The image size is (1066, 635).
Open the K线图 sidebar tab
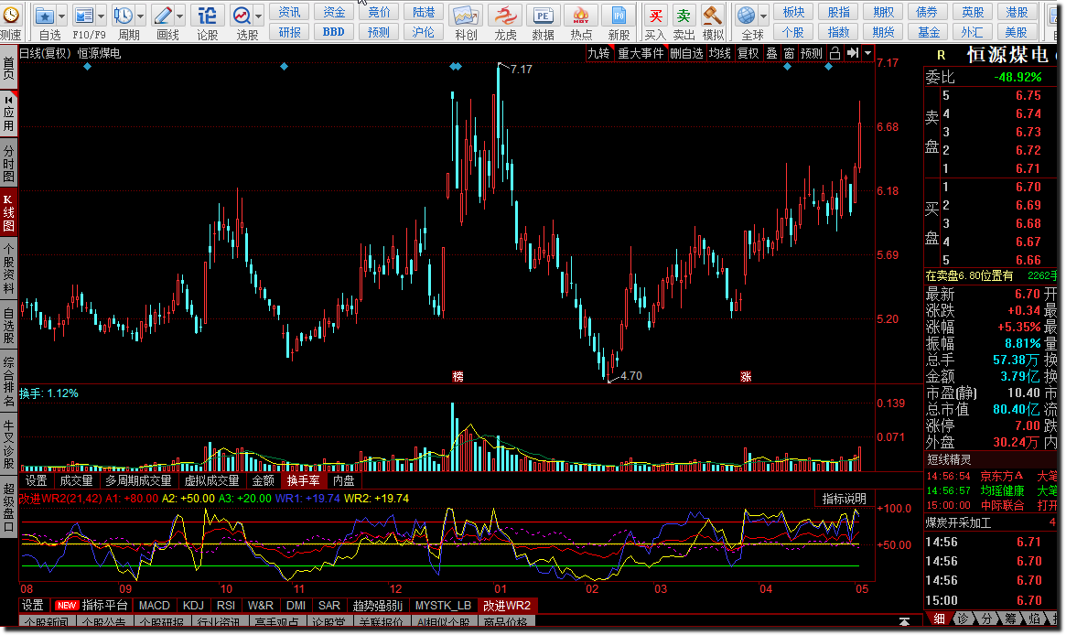point(8,213)
